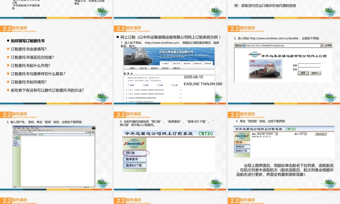Viewport: 340px width, 204px height.
Task: Select the bullet 订舱委托书由谁填写?
Action: point(29,49)
